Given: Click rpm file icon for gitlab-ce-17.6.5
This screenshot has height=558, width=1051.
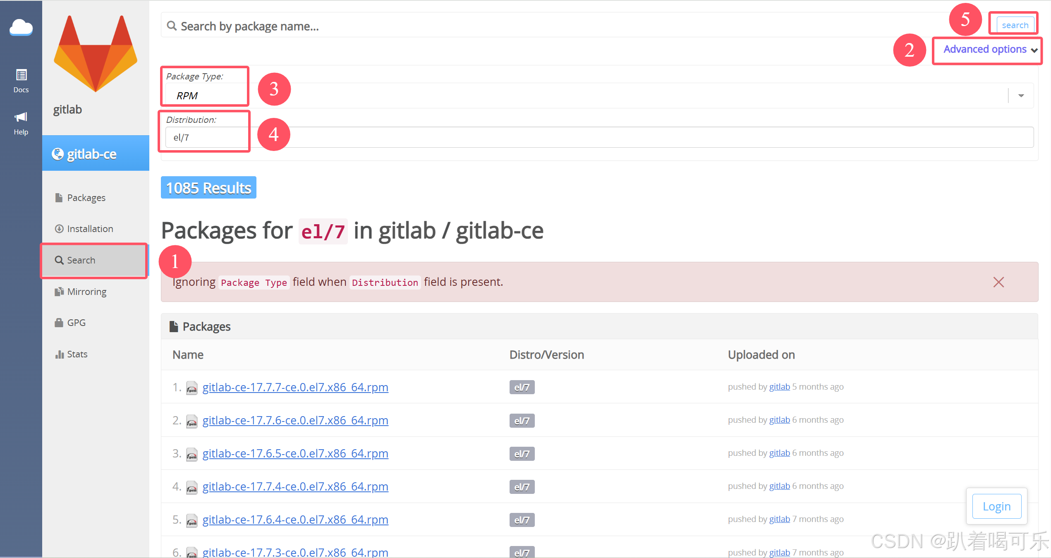Looking at the screenshot, I should click(x=192, y=454).
